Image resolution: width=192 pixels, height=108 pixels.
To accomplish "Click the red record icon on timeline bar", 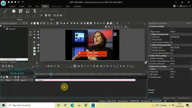I will (x=45, y=66).
